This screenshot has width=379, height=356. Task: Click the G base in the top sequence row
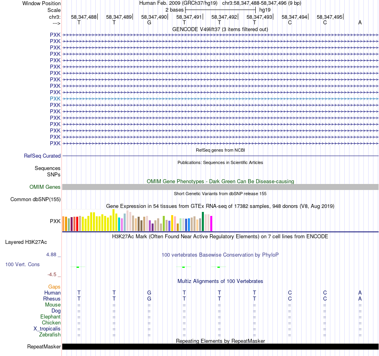(x=149, y=22)
